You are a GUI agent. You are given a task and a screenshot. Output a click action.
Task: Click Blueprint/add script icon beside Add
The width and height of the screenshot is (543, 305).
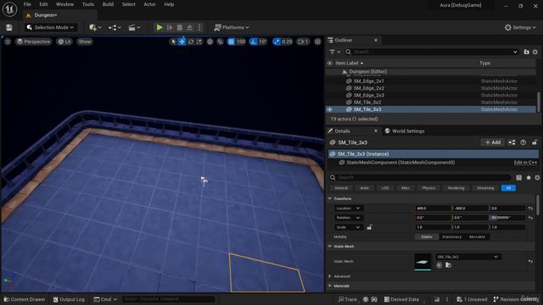pyautogui.click(x=512, y=142)
